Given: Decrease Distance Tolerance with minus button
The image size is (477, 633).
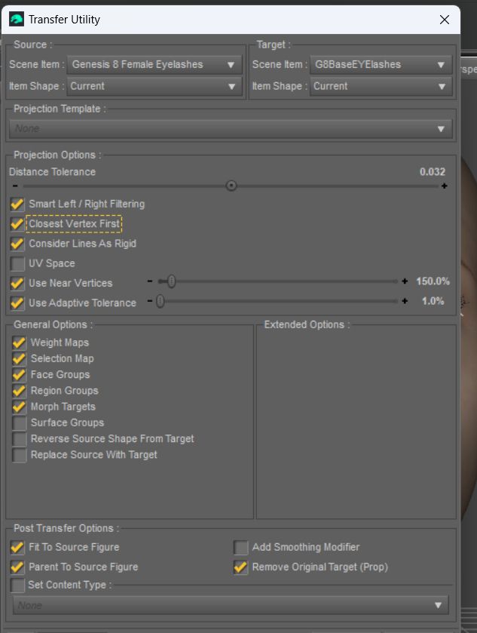Looking at the screenshot, I should click(x=15, y=186).
